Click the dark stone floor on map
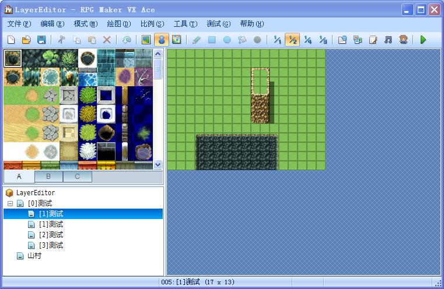Screen dimensions: 444x289 237,153
